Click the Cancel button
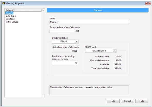 coord(127,101)
